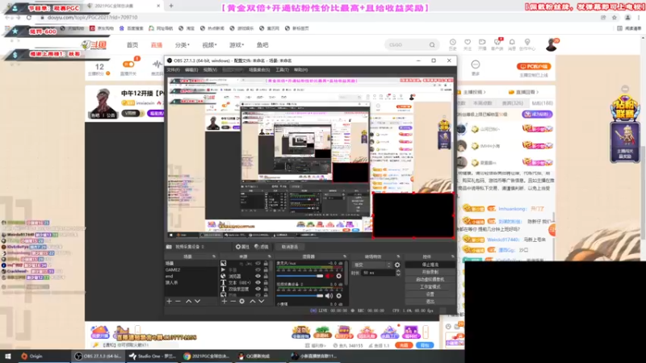Switch to Chrome 2021PGC taskbar item
This screenshot has width=646, height=363.
[206, 356]
